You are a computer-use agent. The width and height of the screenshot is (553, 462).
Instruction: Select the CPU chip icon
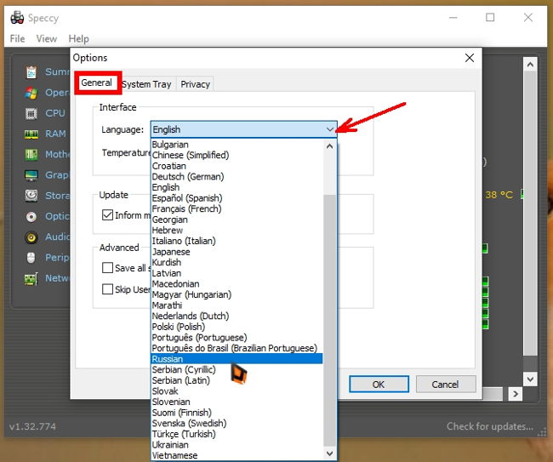tap(31, 113)
